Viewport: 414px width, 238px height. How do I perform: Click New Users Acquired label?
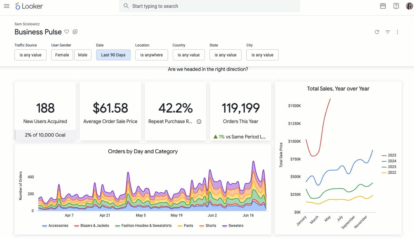pos(45,121)
